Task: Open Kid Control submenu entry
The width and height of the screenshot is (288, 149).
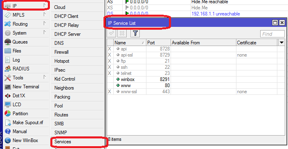Action: coord(77,79)
